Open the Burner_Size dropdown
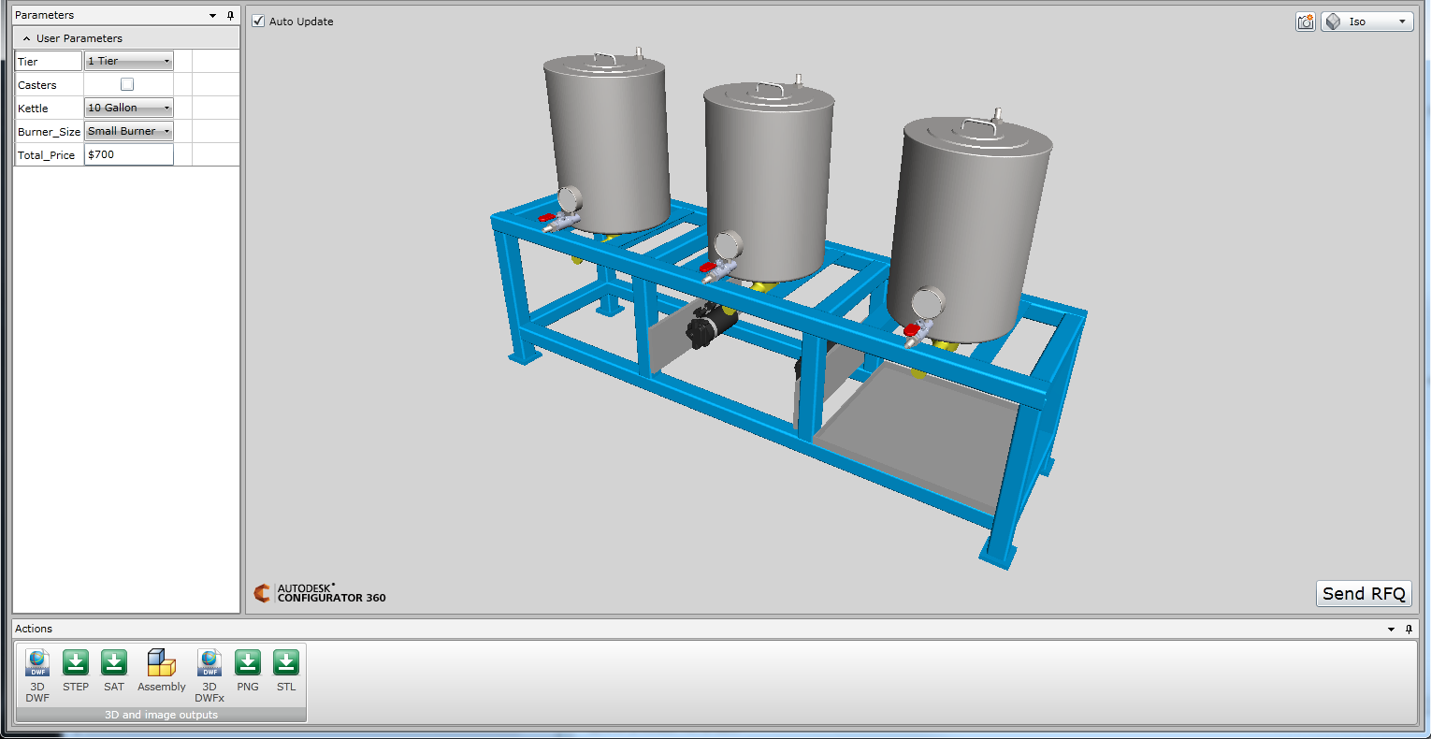 129,131
